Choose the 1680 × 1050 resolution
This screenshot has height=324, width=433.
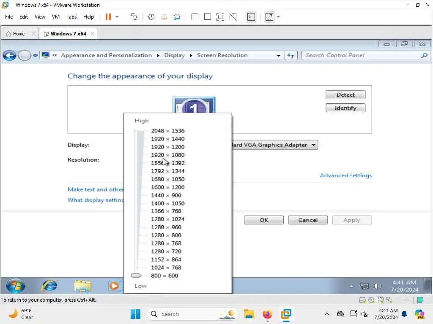(x=167, y=179)
